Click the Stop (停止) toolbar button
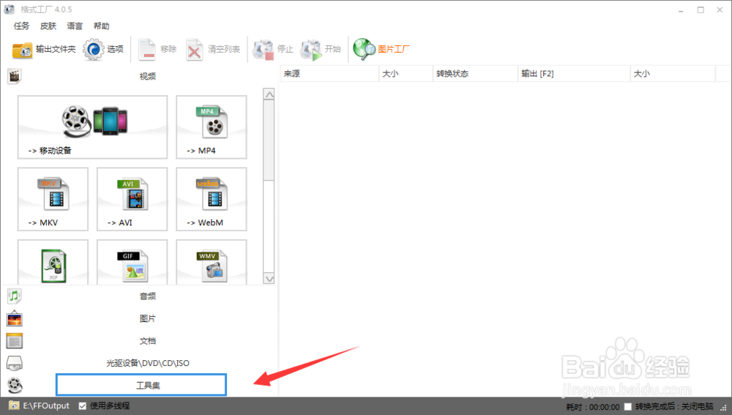732x415 pixels. click(272, 50)
